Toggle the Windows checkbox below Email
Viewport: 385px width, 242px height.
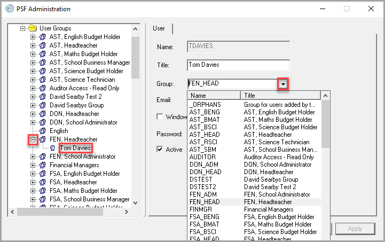(160, 117)
